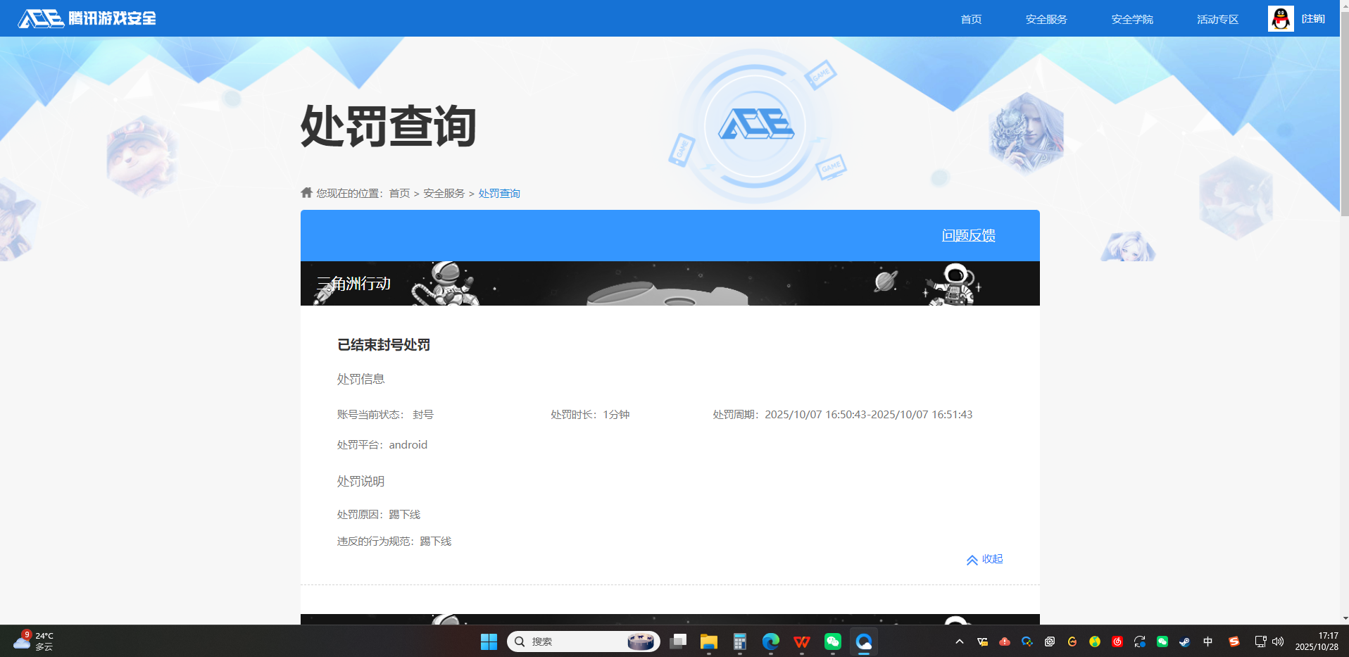Click 注销 to log out
Viewport: 1349px width, 657px height.
(1314, 19)
